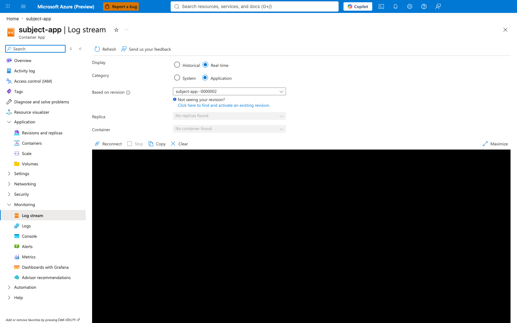
Task: Click the Refresh icon in the toolbar
Action: pos(97,49)
